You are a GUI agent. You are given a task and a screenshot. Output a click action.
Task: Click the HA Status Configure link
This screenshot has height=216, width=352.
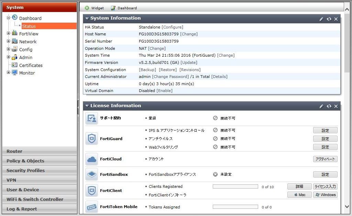point(172,27)
